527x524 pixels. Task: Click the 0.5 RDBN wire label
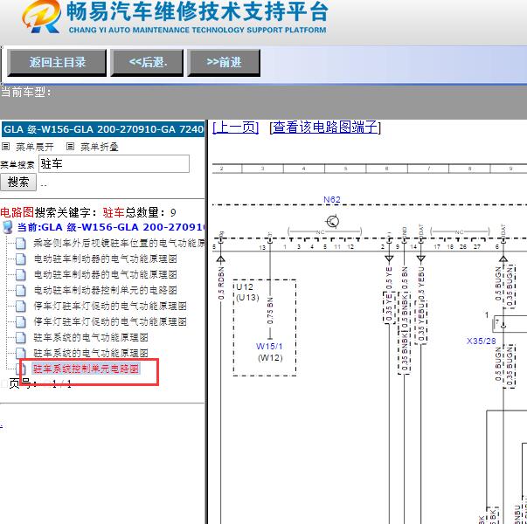click(221, 283)
